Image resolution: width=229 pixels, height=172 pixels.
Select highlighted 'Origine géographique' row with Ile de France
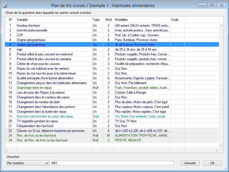112,45
